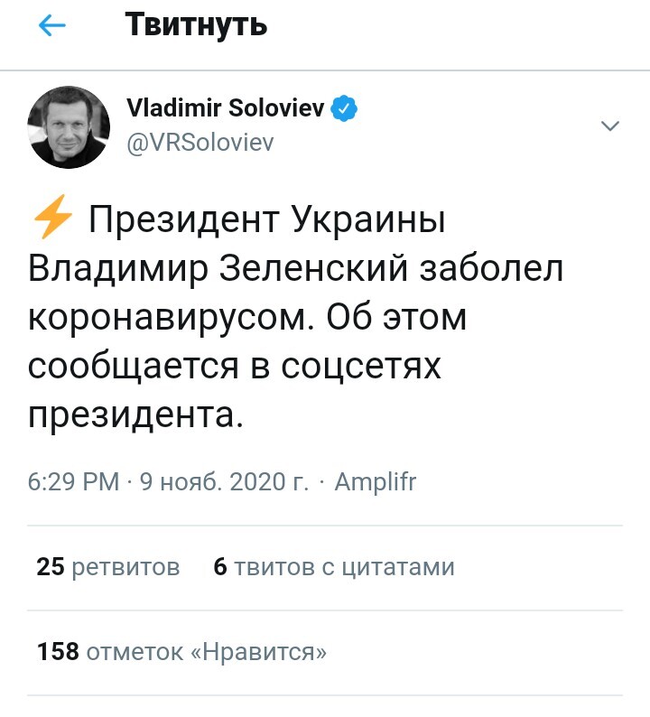Viewport: 650px width, 717px height.
Task: Click the blue verified badge
Action: (x=346, y=110)
